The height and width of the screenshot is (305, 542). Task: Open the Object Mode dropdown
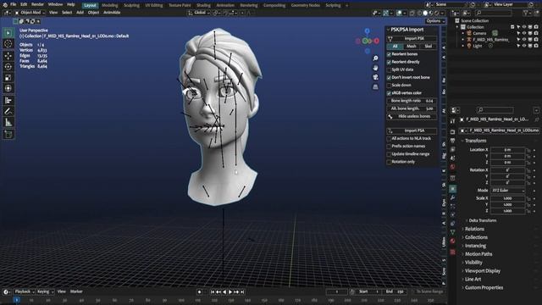(x=30, y=13)
